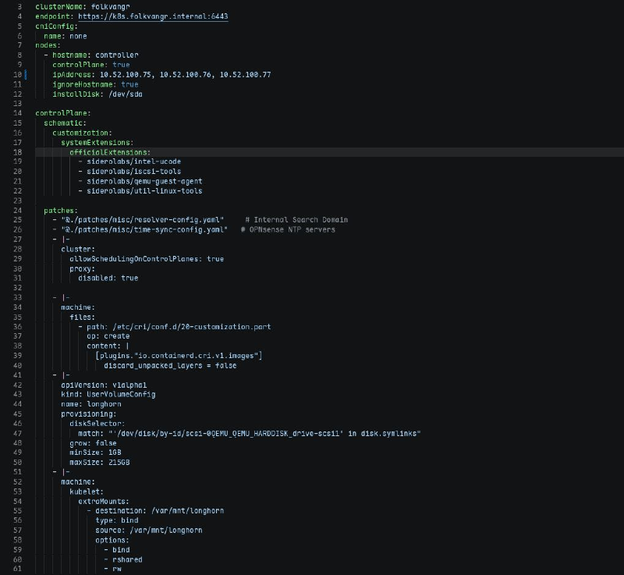This screenshot has height=575, width=624.
Task: Open the https://k8s.folkvangr.internal:6443 endpoint link
Action: tap(153, 16)
